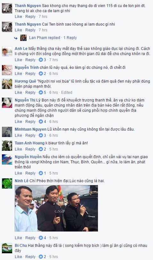This screenshot has width=153, height=260.
Task: Open Hương Quê's profile name link
Action: pyautogui.click(x=25, y=81)
